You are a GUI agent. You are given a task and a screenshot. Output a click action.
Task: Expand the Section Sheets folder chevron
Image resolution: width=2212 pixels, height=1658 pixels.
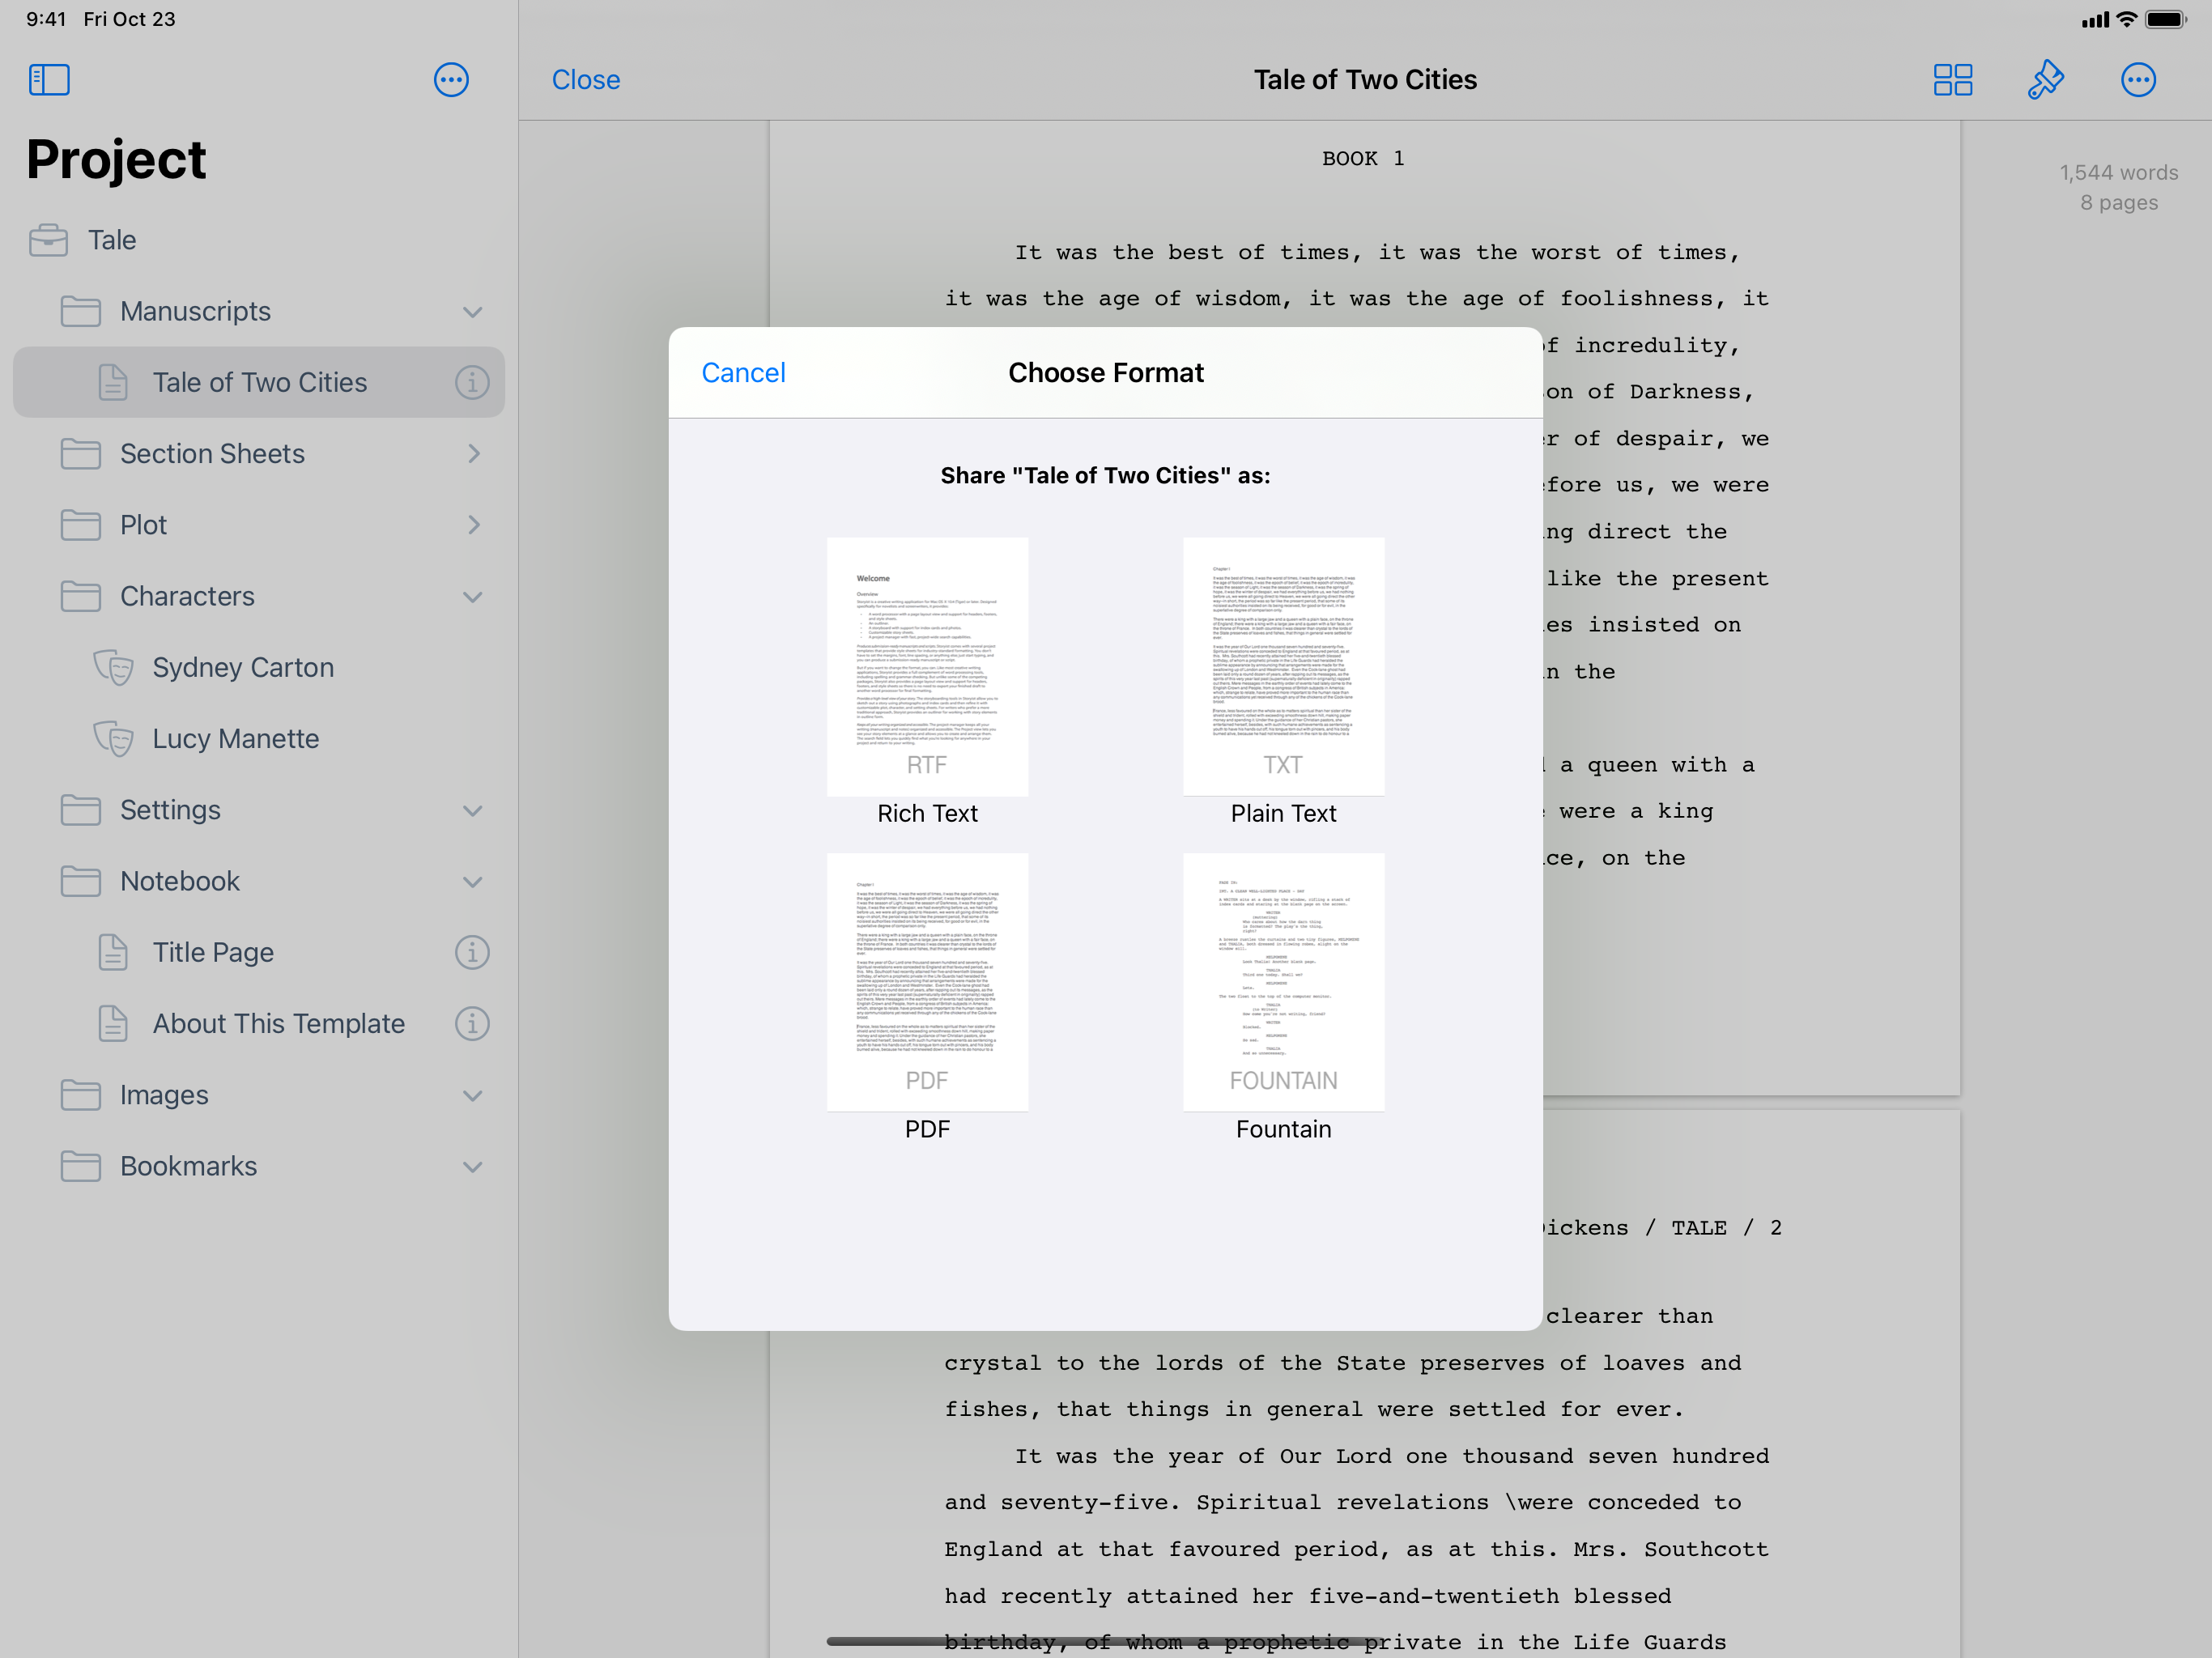(x=474, y=453)
